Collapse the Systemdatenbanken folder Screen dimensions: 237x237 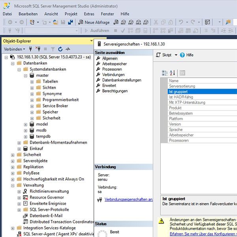tap(19, 70)
